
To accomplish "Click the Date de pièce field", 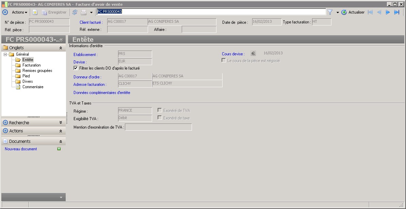I will (x=267, y=22).
